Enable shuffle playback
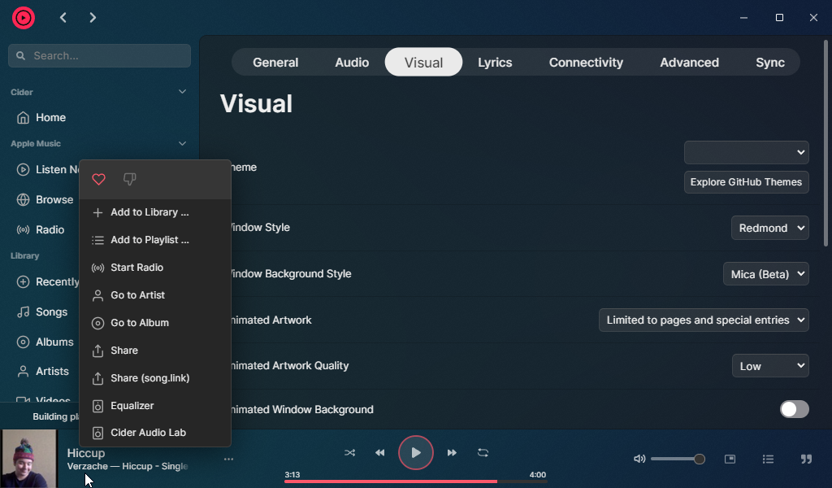Viewport: 832px width, 488px height. coord(349,453)
